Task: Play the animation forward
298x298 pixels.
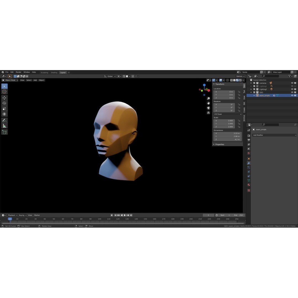Action: pyautogui.click(x=125, y=215)
